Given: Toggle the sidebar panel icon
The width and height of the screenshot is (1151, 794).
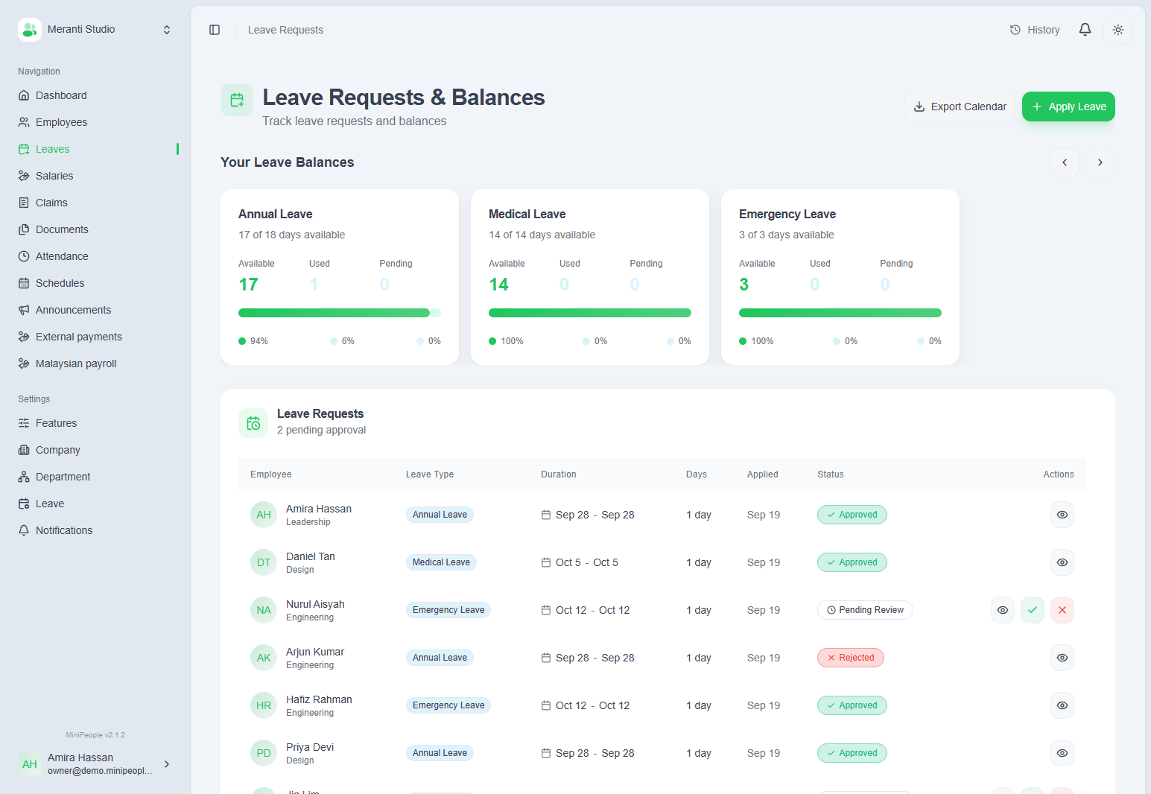Looking at the screenshot, I should tap(215, 30).
